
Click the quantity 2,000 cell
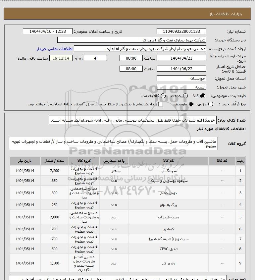tap(54, 217)
